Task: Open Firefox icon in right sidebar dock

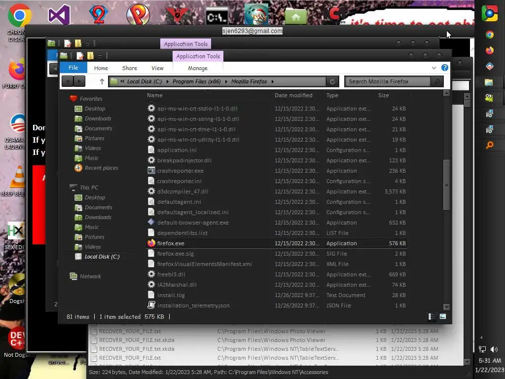Action: coord(490,50)
